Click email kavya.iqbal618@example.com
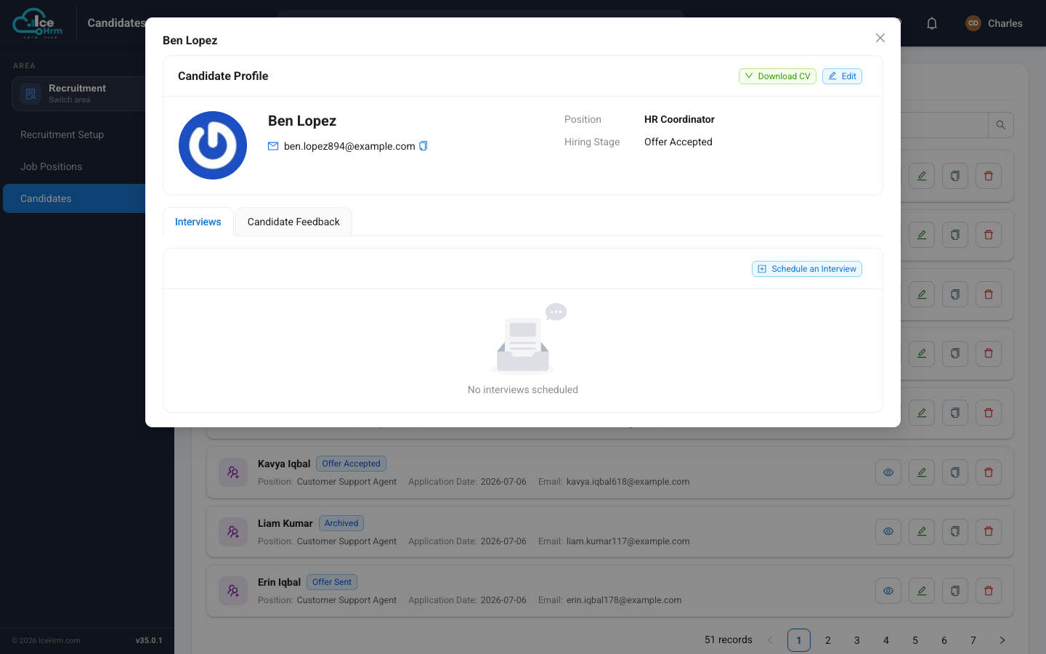The height and width of the screenshot is (654, 1046). [628, 482]
